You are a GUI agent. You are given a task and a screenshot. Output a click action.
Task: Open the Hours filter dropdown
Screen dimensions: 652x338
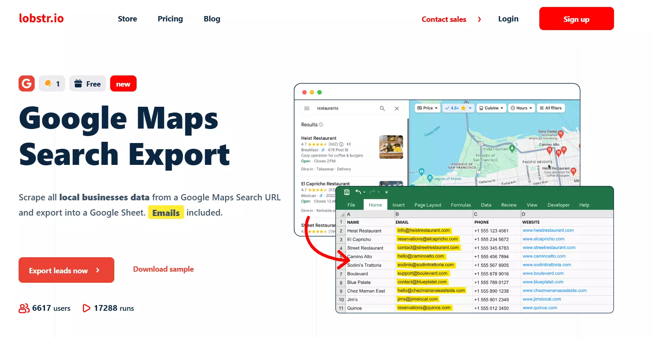point(521,108)
